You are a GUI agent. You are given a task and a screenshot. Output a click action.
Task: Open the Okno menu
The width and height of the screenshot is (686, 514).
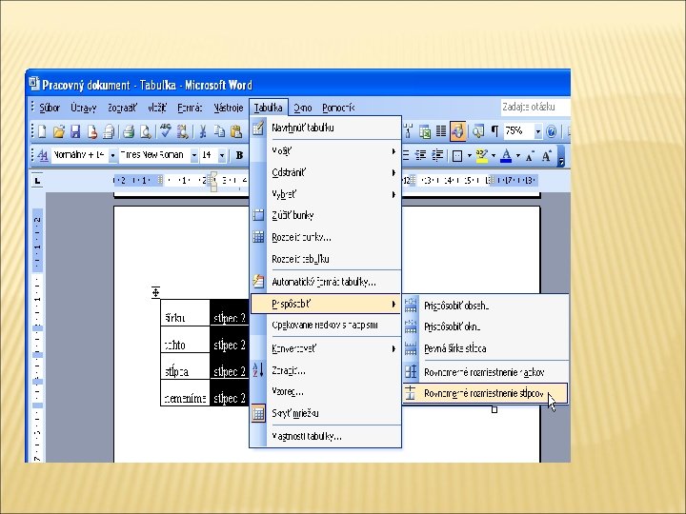[x=303, y=108]
